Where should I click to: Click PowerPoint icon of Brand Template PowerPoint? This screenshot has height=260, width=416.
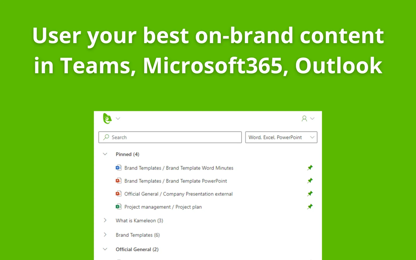[x=119, y=181]
